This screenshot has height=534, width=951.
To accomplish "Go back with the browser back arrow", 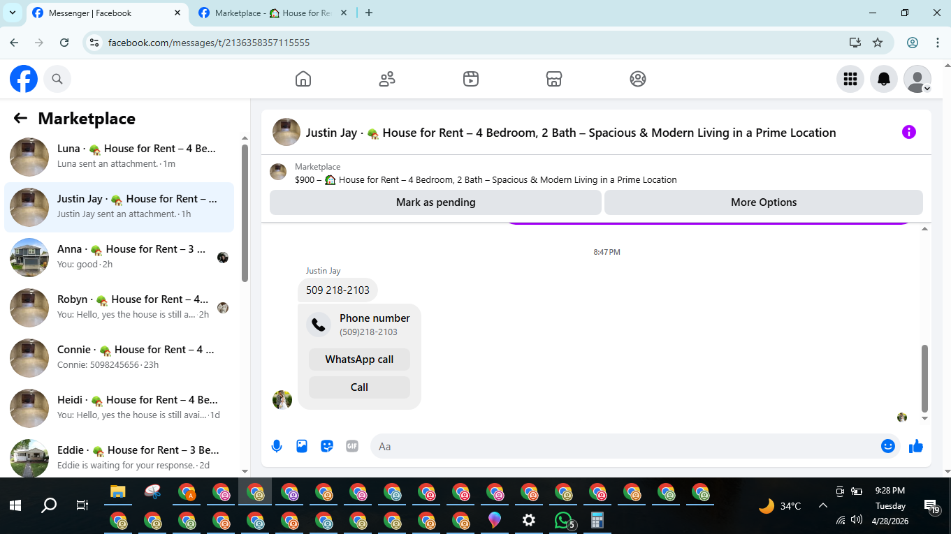I will [x=14, y=43].
